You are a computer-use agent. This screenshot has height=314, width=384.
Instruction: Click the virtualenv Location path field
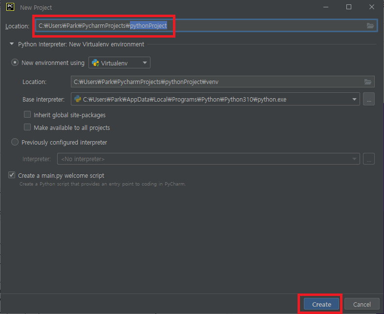click(x=222, y=82)
